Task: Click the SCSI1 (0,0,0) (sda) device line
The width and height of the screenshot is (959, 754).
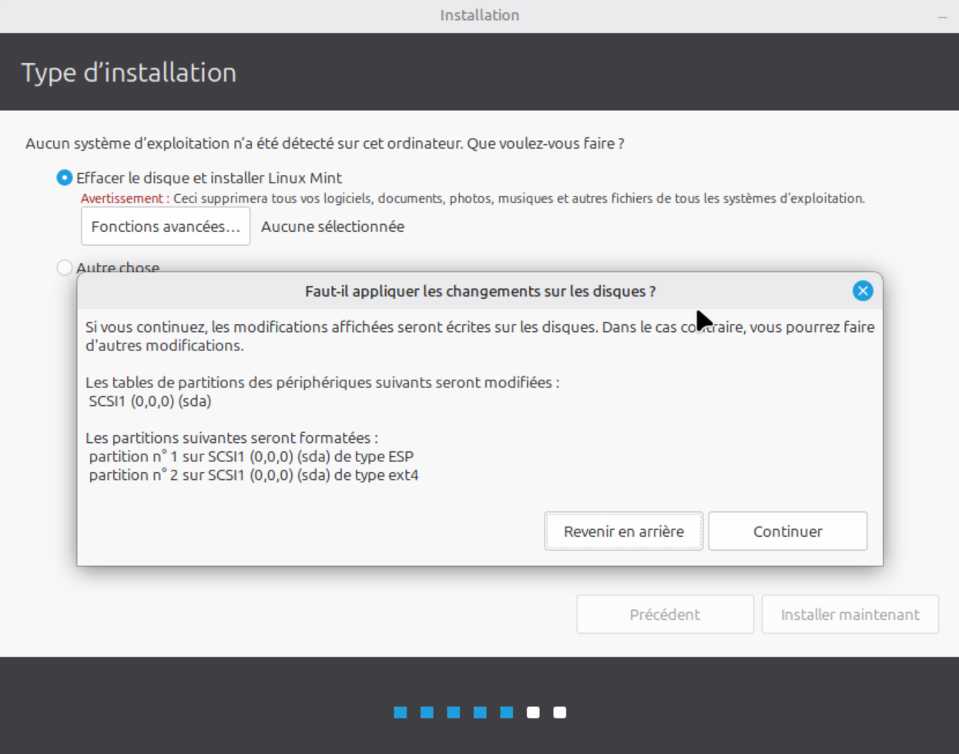Action: tap(150, 401)
